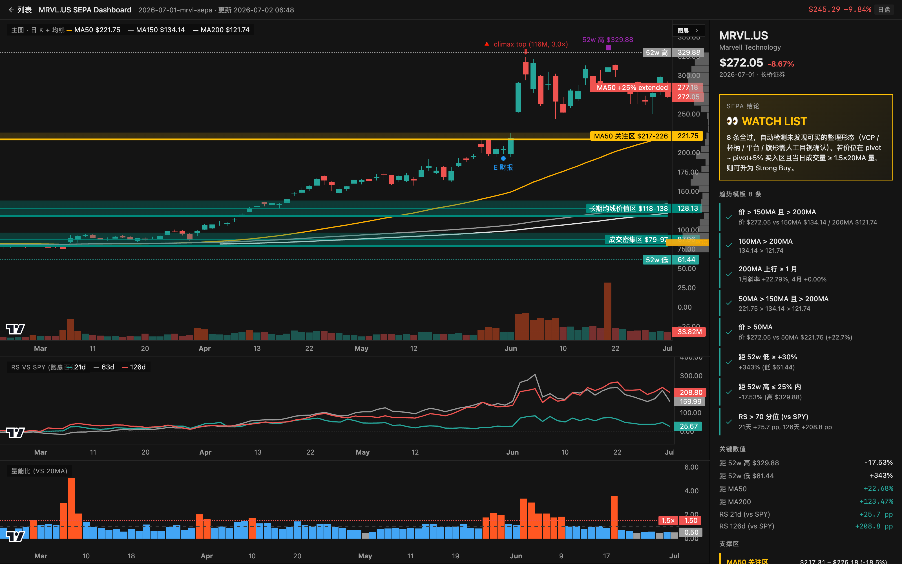Click the 272.05 current price axis tag

pyautogui.click(x=688, y=97)
